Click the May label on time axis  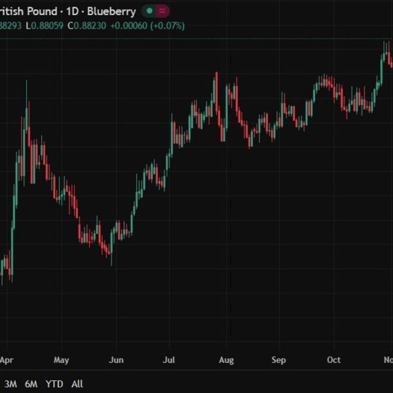coord(61,360)
